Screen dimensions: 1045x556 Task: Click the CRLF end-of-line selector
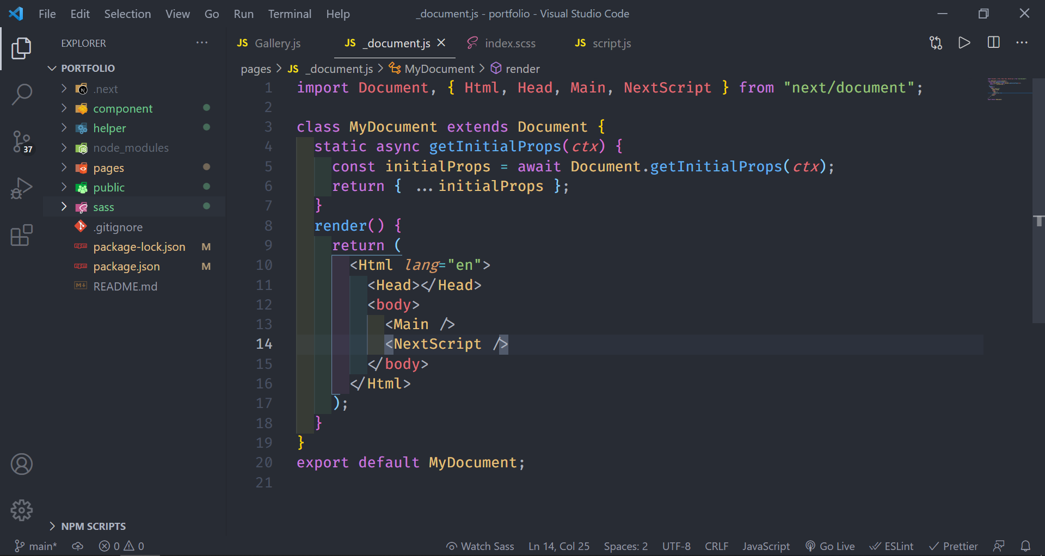coord(716,546)
